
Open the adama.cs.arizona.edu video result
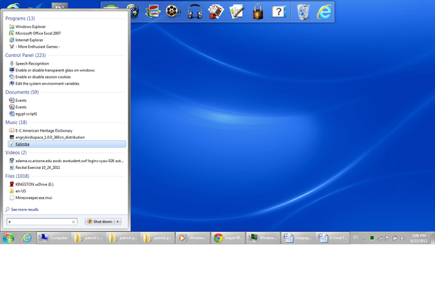67,161
